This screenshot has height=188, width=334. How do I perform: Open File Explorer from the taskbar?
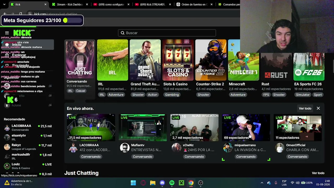click(x=153, y=183)
